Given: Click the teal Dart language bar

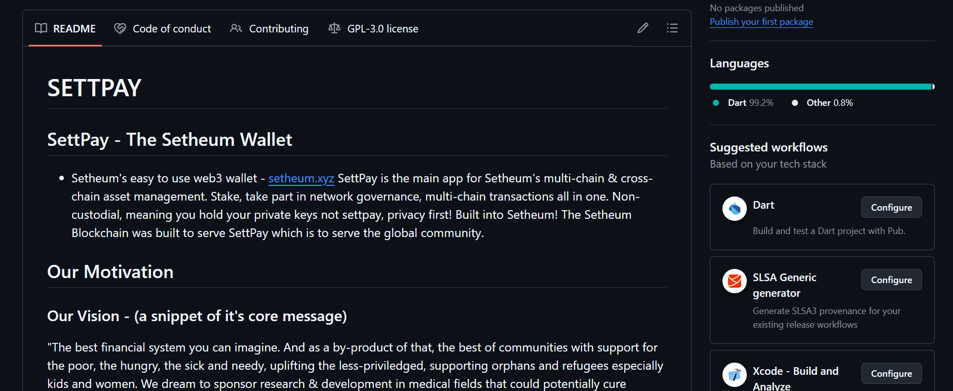Looking at the screenshot, I should [821, 87].
